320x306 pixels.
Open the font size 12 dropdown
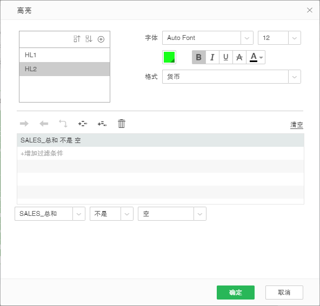click(x=295, y=38)
